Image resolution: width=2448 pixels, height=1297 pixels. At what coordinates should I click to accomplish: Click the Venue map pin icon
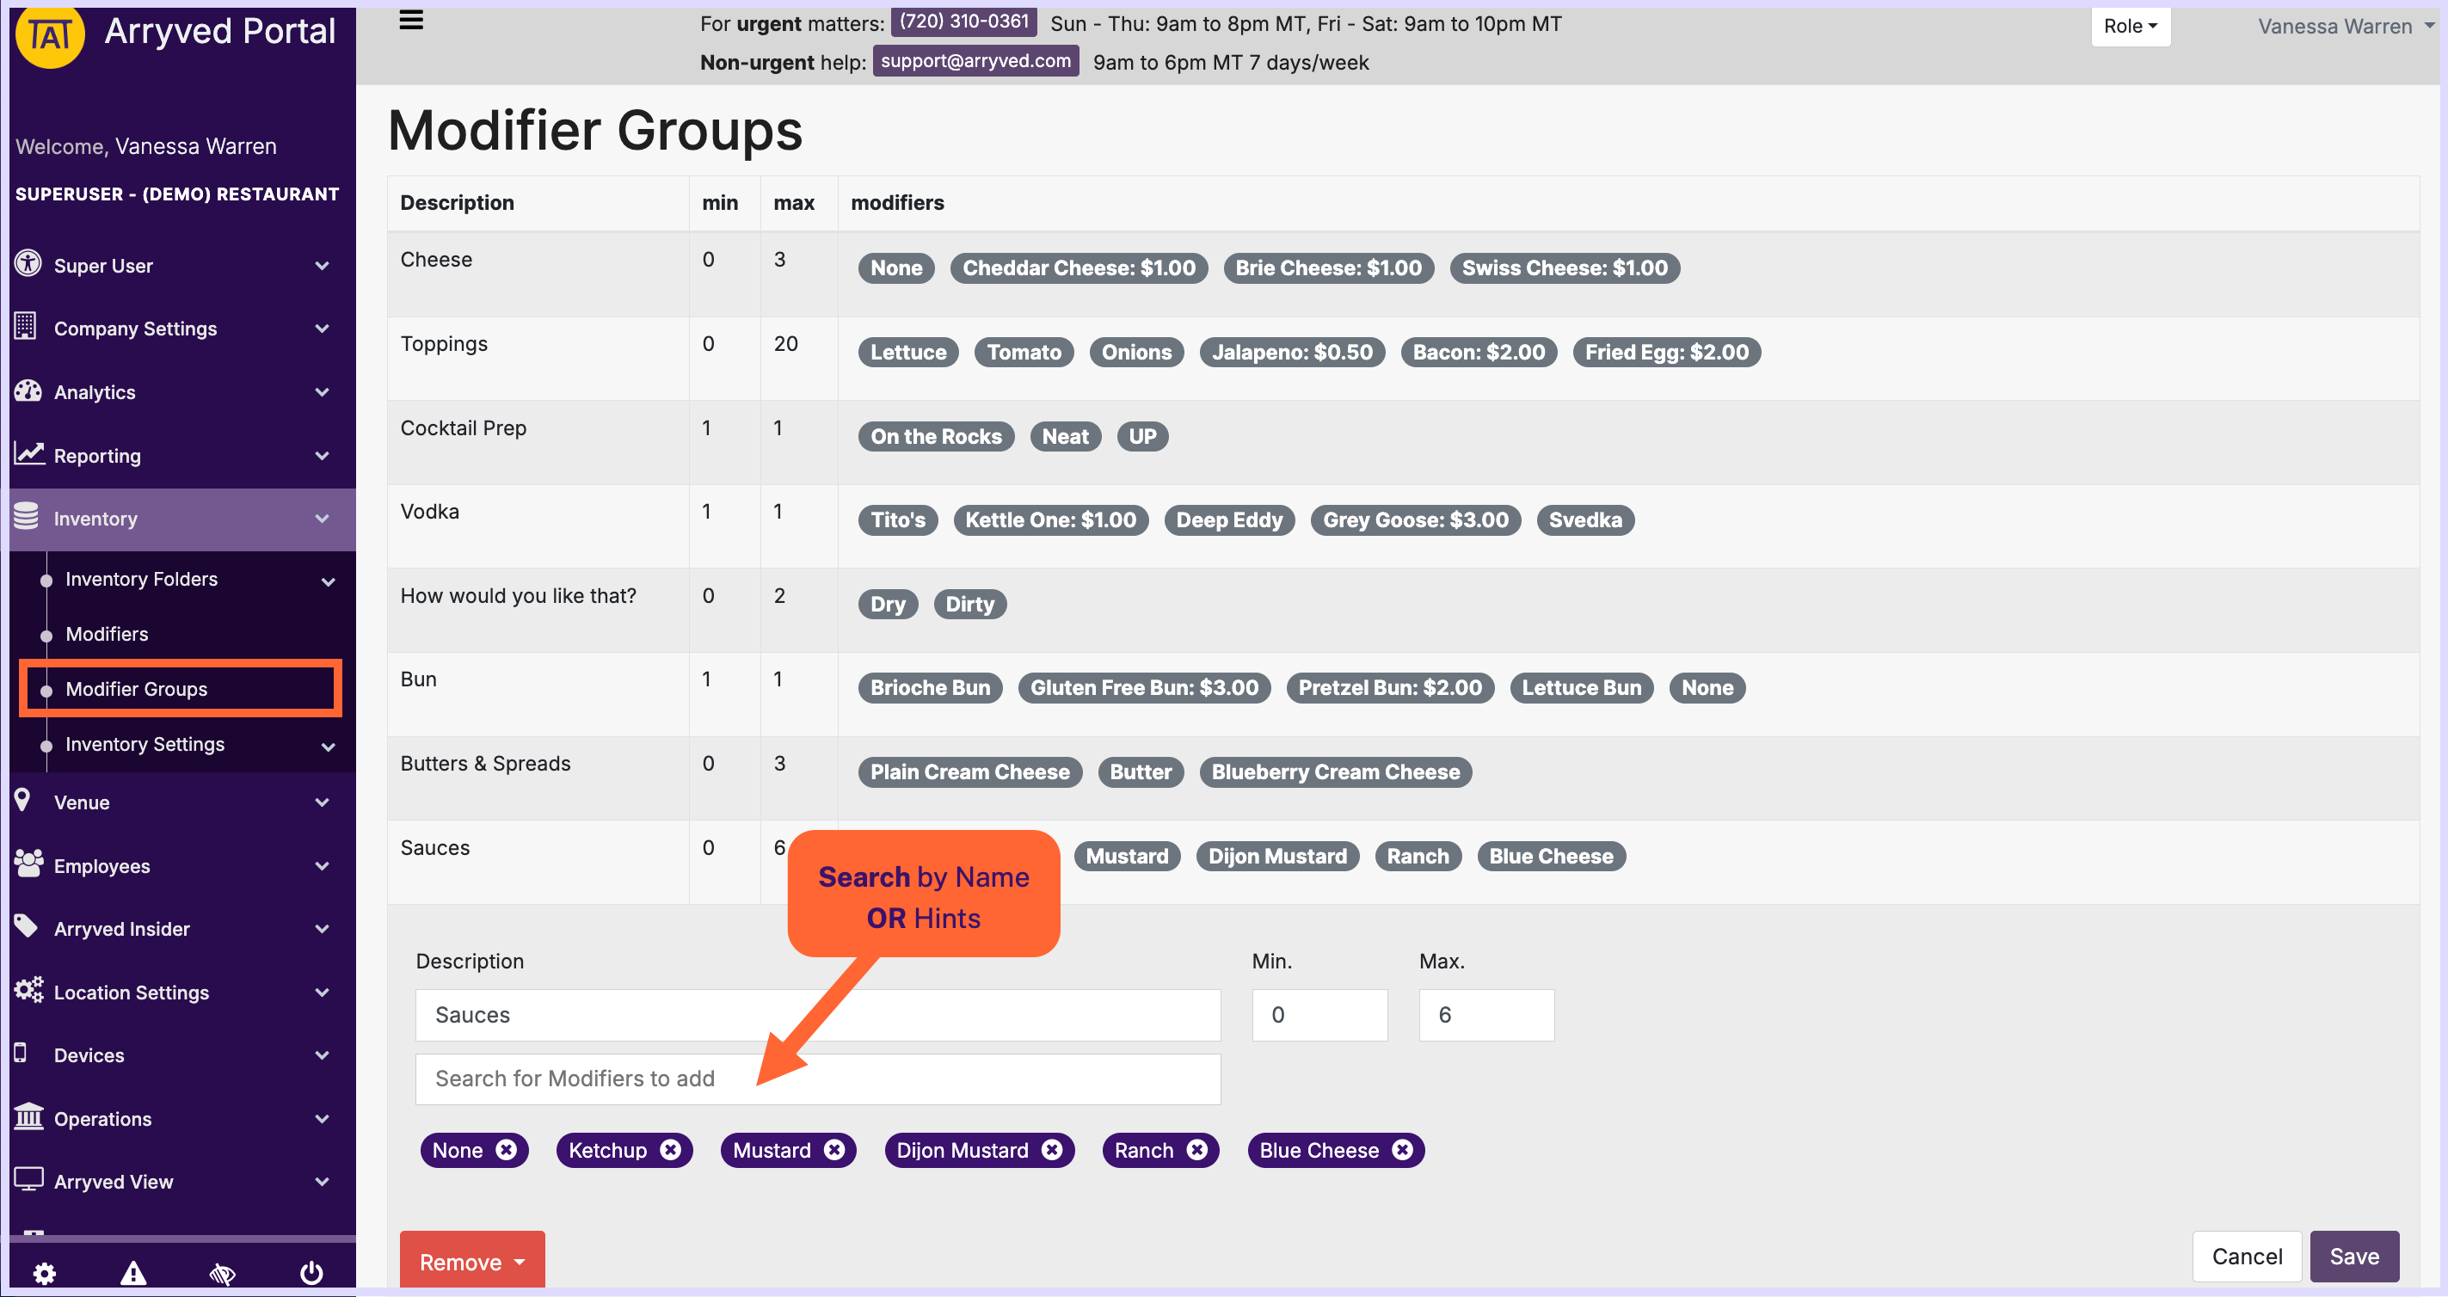[23, 800]
